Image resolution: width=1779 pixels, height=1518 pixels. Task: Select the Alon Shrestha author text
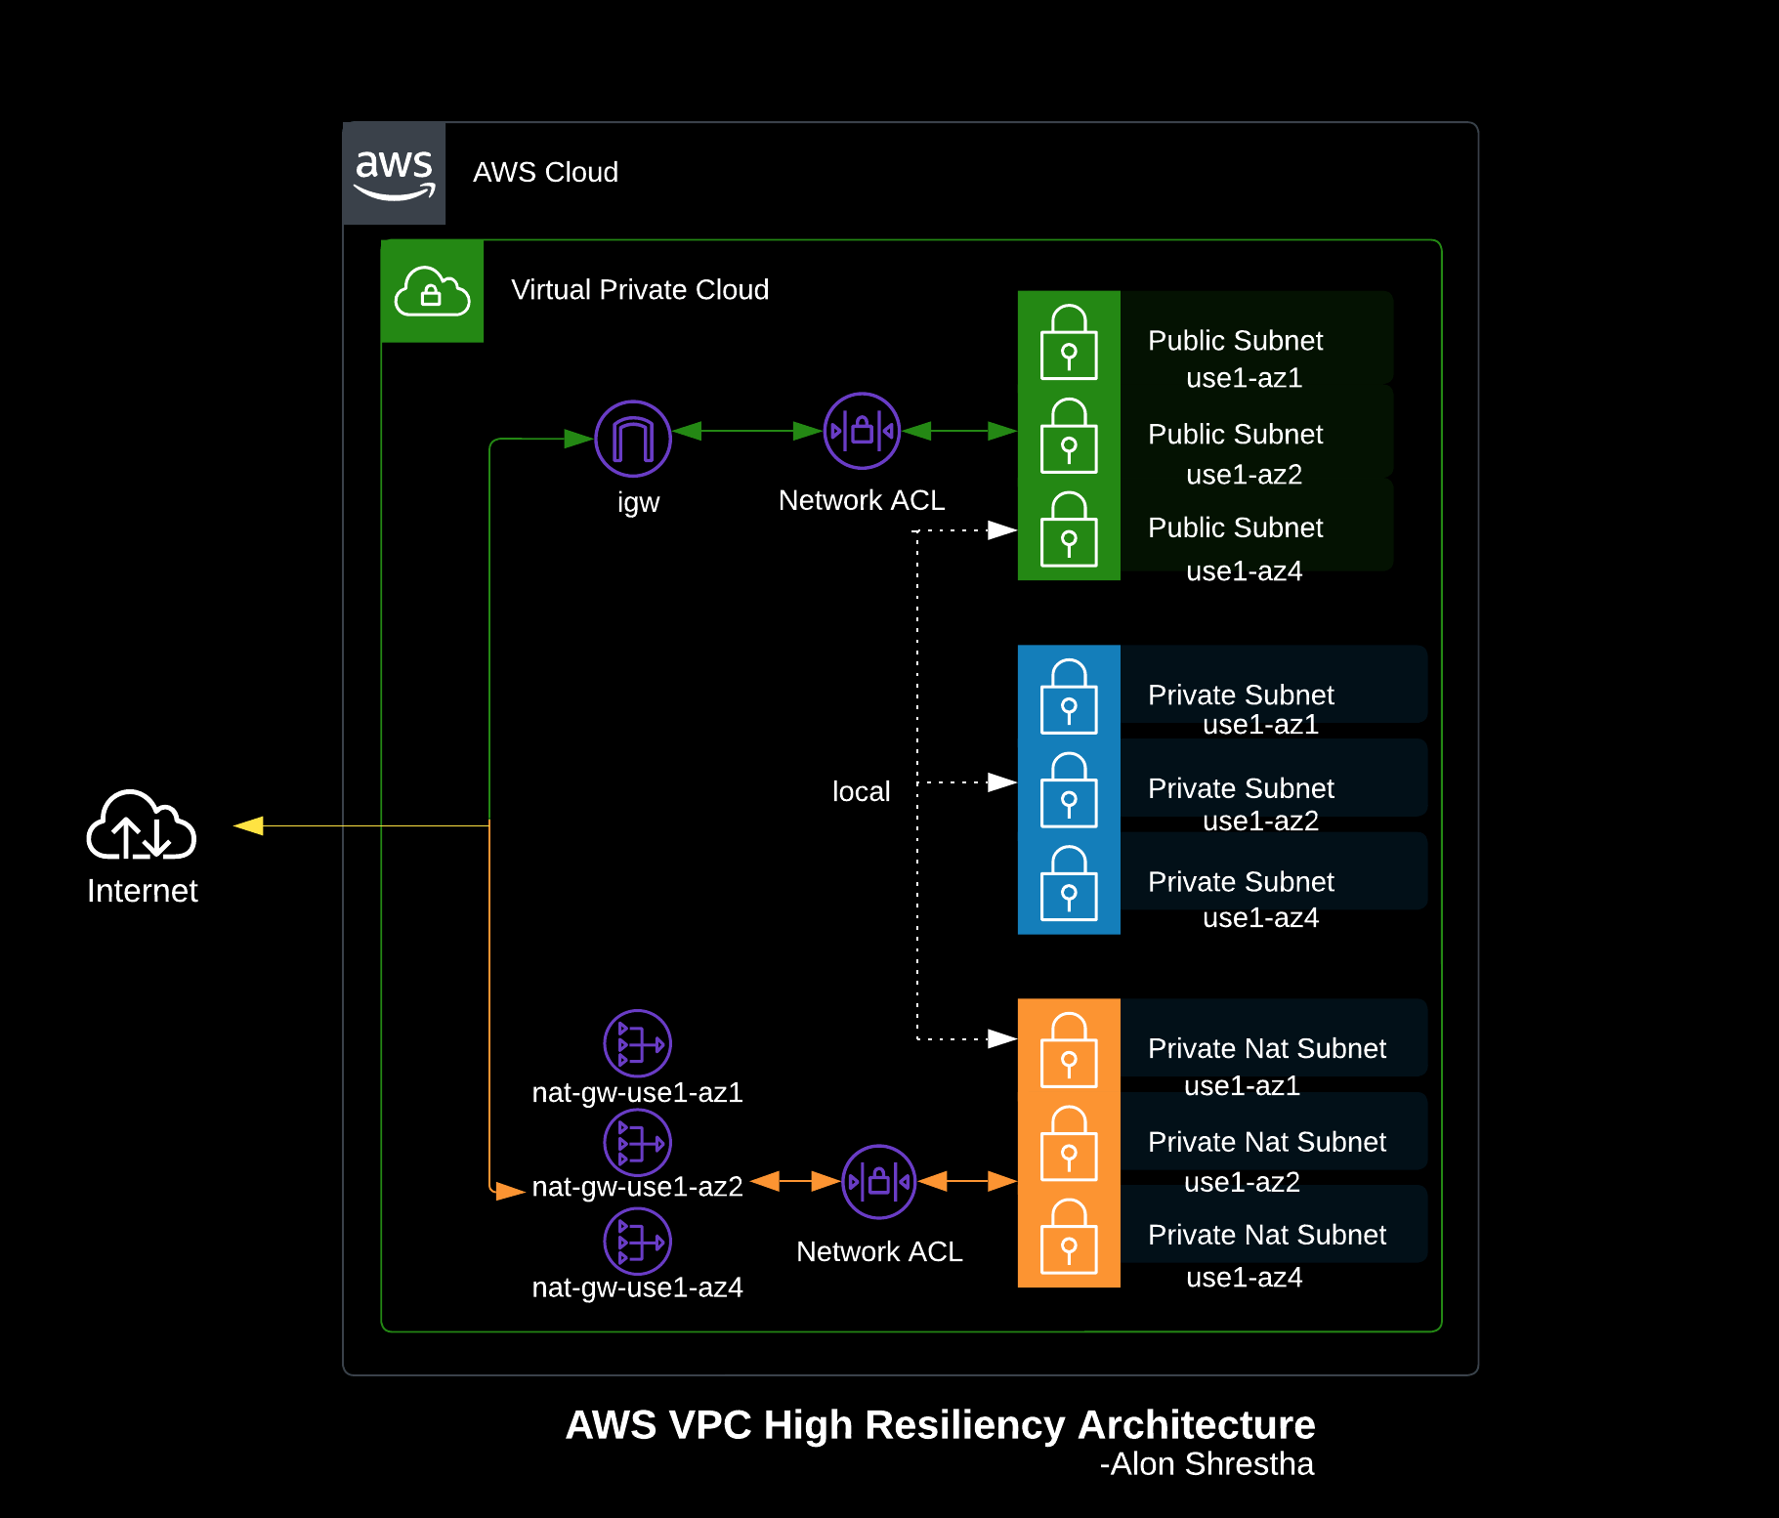[1207, 1464]
